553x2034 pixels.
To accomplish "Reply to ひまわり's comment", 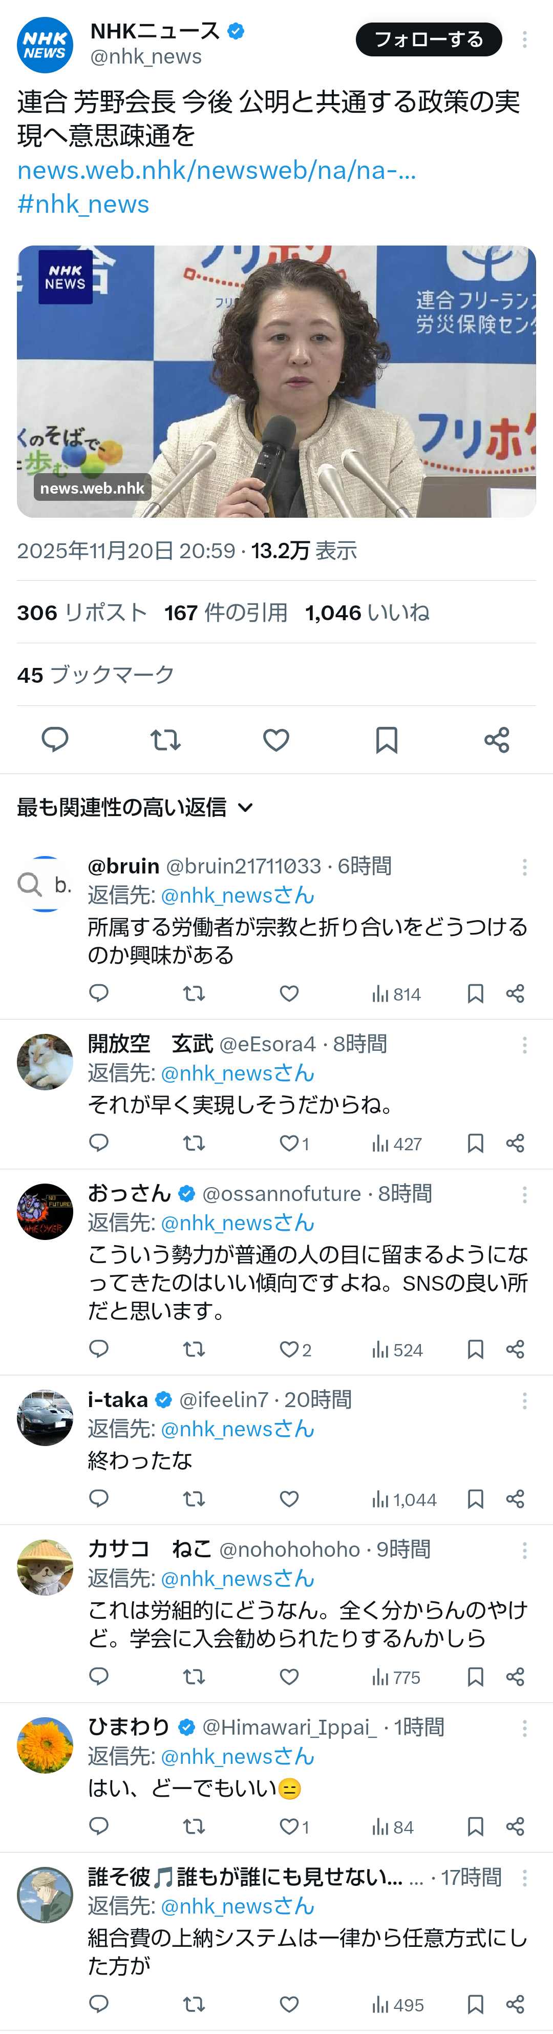I will point(99,1826).
